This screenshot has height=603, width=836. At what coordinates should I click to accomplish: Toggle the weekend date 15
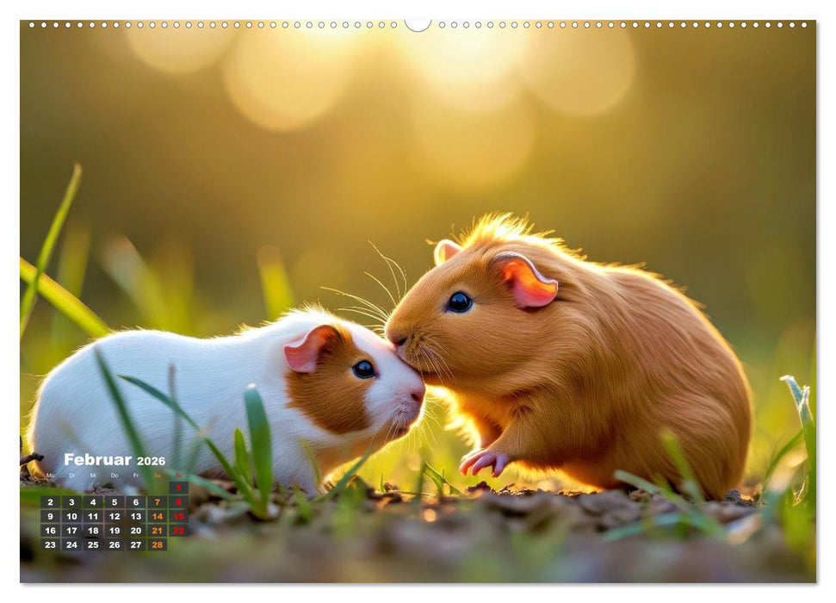point(179,517)
